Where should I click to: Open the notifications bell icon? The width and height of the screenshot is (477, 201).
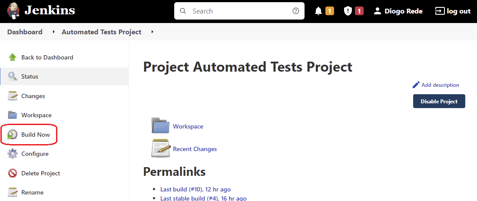pyautogui.click(x=318, y=11)
